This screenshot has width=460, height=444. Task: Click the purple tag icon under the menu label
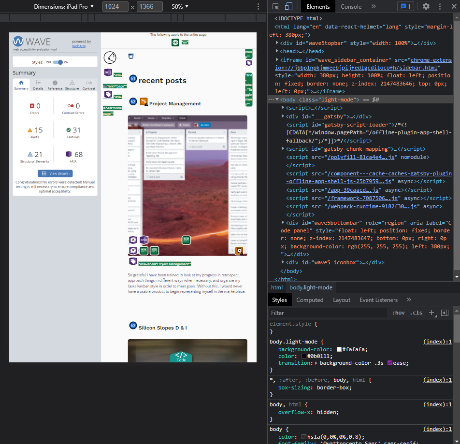click(x=249, y=63)
